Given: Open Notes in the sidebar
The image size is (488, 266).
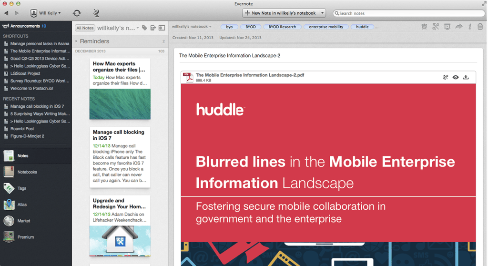Looking at the screenshot, I should pos(36,156).
